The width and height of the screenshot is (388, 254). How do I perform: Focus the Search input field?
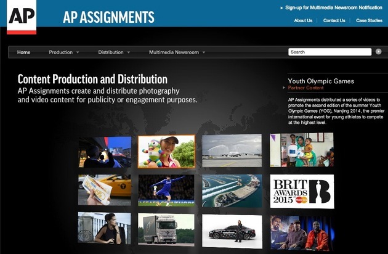pyautogui.click(x=329, y=52)
